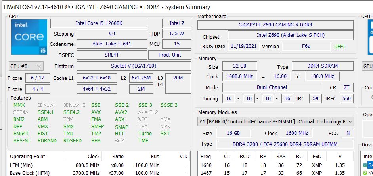Click the memory base clock 100.0 MHz field
Image resolution: width=373 pixels, height=176 pixels.
click(322, 76)
